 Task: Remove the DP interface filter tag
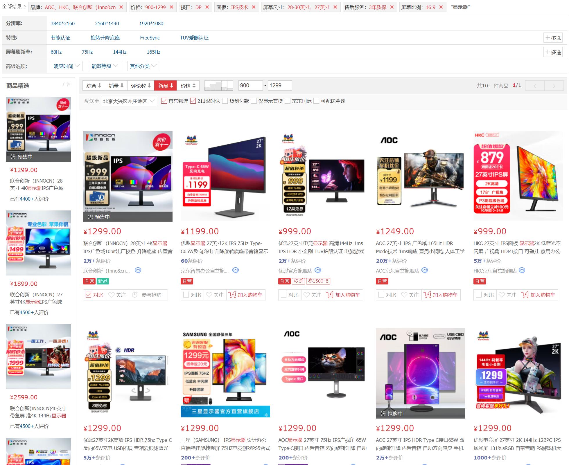click(x=207, y=7)
